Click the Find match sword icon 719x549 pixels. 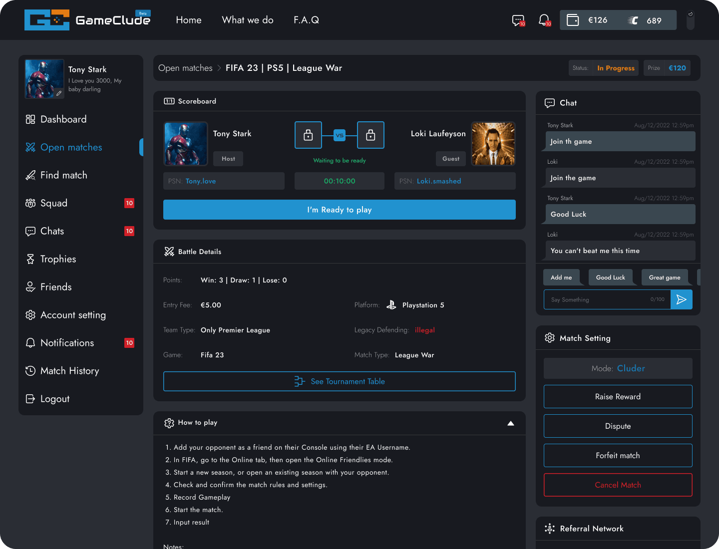point(30,175)
